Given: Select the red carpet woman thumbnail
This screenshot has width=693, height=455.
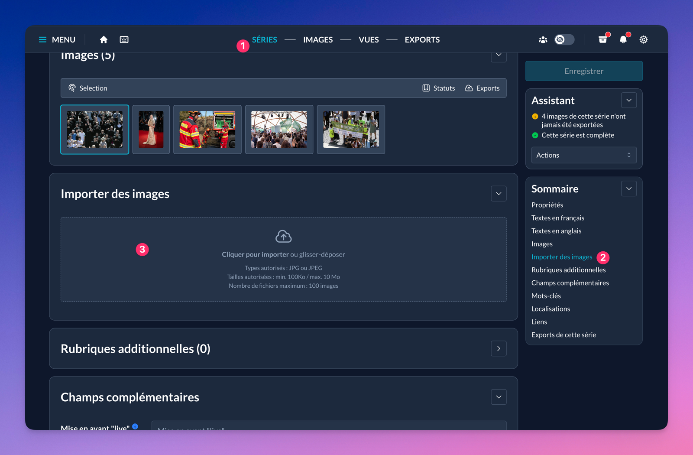Looking at the screenshot, I should click(x=151, y=130).
